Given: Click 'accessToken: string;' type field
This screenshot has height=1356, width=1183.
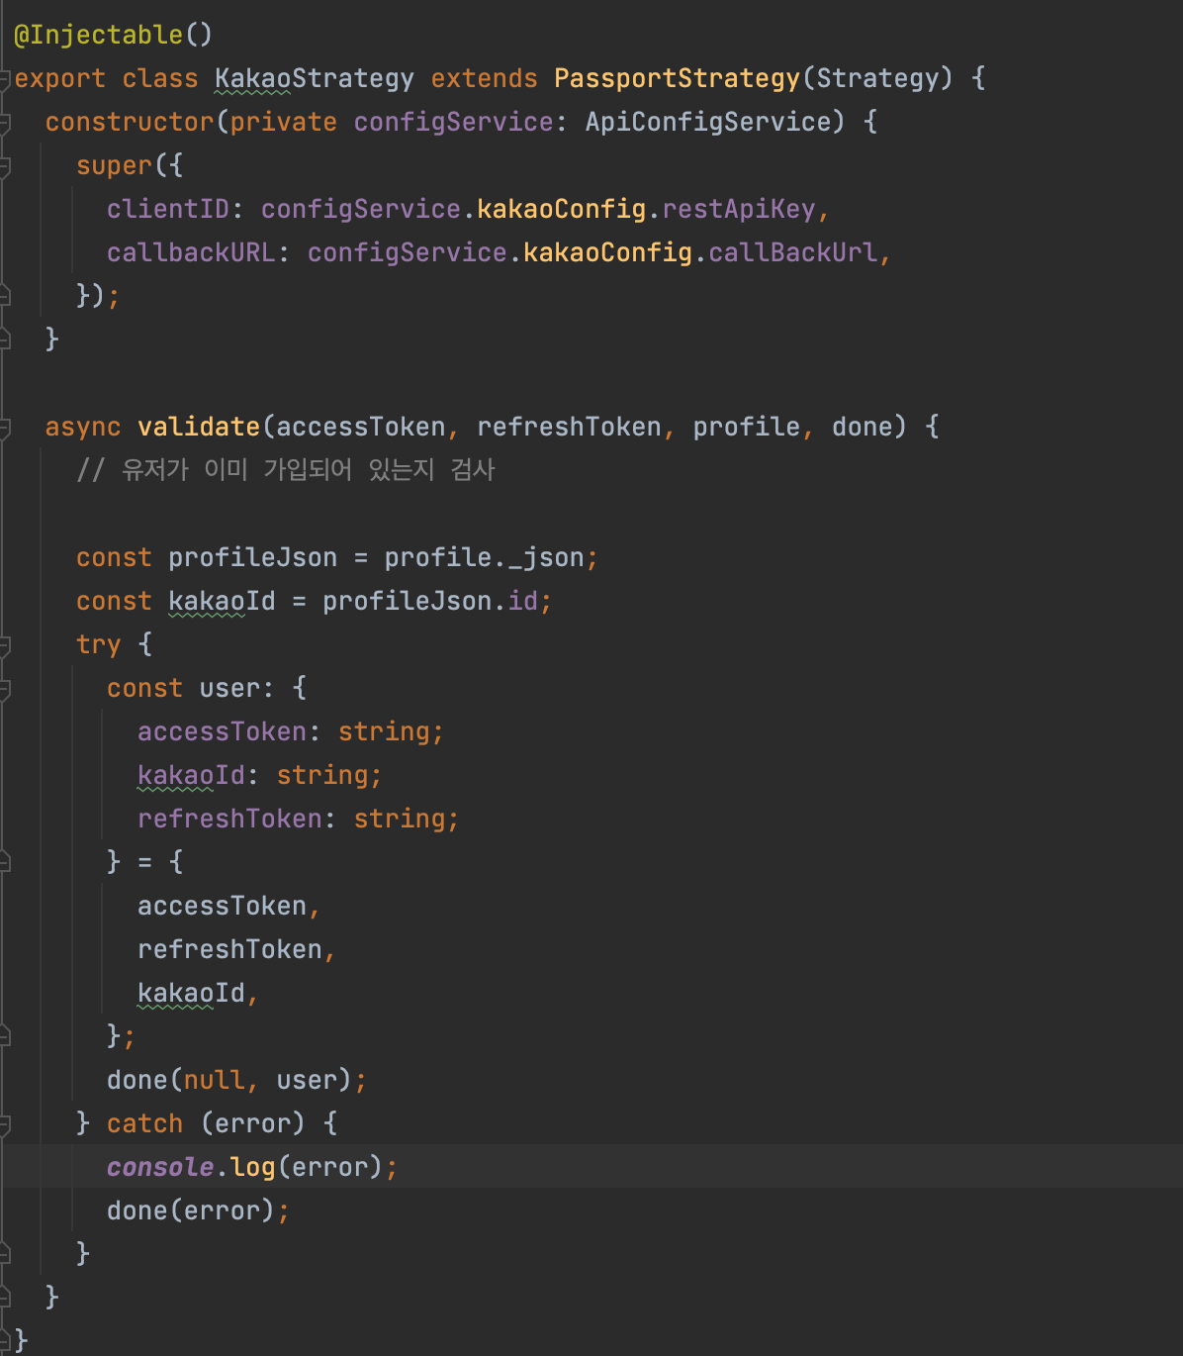Looking at the screenshot, I should 291,731.
